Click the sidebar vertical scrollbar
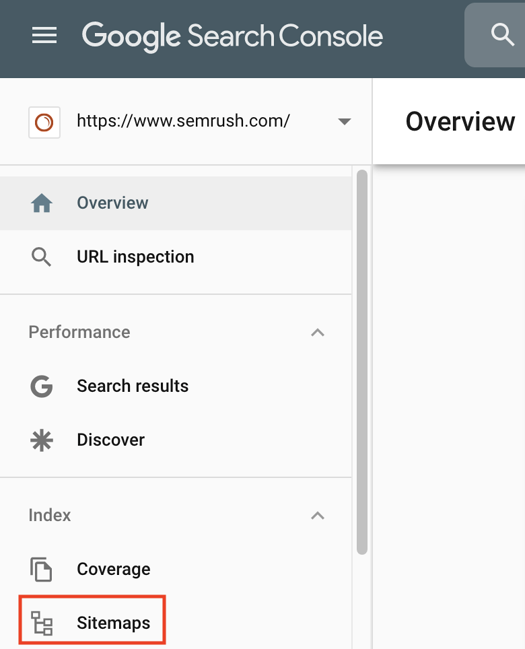525x649 pixels. click(x=362, y=362)
